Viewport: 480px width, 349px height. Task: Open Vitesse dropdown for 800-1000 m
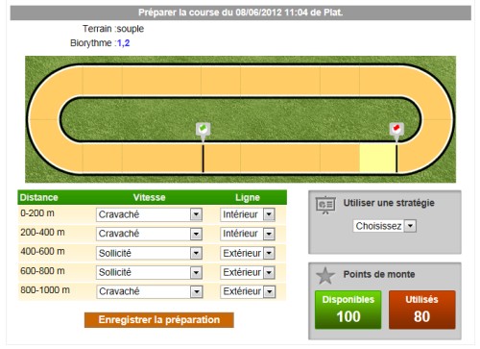[149, 291]
